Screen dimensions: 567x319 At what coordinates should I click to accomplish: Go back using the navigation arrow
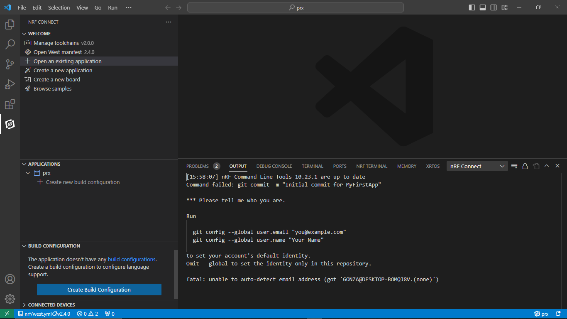pyautogui.click(x=168, y=7)
